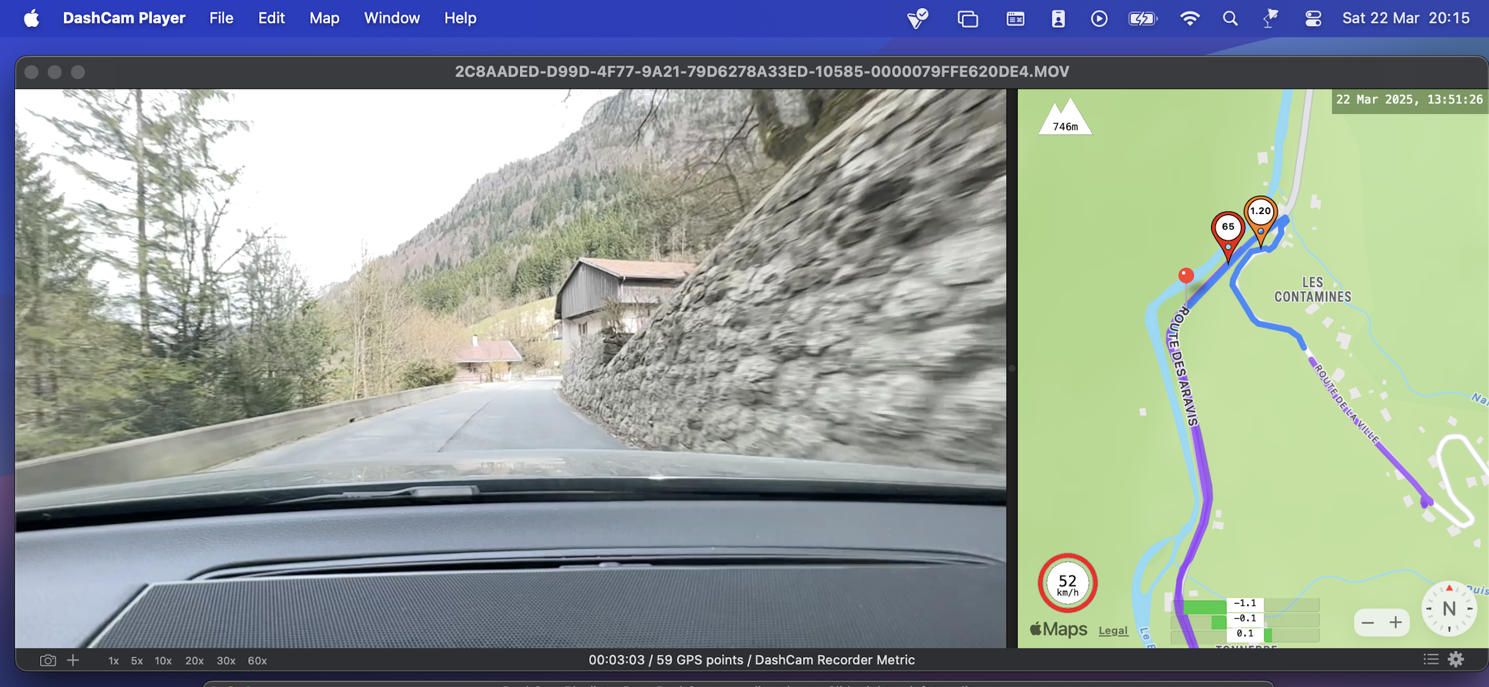The height and width of the screenshot is (687, 1489).
Task: Click the ROUTE DES ARAVIS road label
Action: [x=1182, y=366]
